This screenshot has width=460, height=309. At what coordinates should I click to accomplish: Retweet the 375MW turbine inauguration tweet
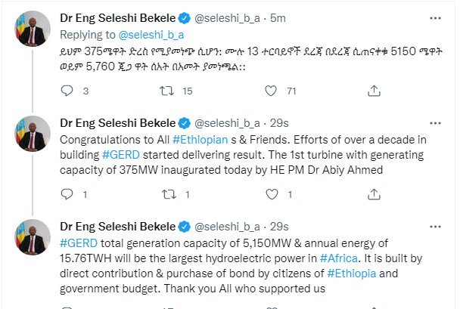coord(162,194)
